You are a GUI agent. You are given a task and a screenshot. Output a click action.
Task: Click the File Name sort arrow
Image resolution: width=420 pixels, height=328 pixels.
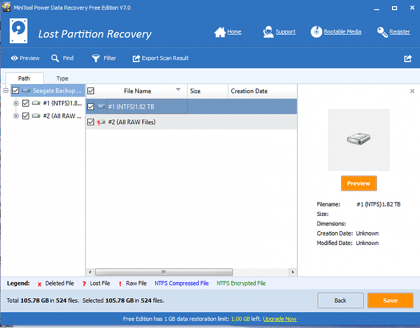(x=178, y=89)
